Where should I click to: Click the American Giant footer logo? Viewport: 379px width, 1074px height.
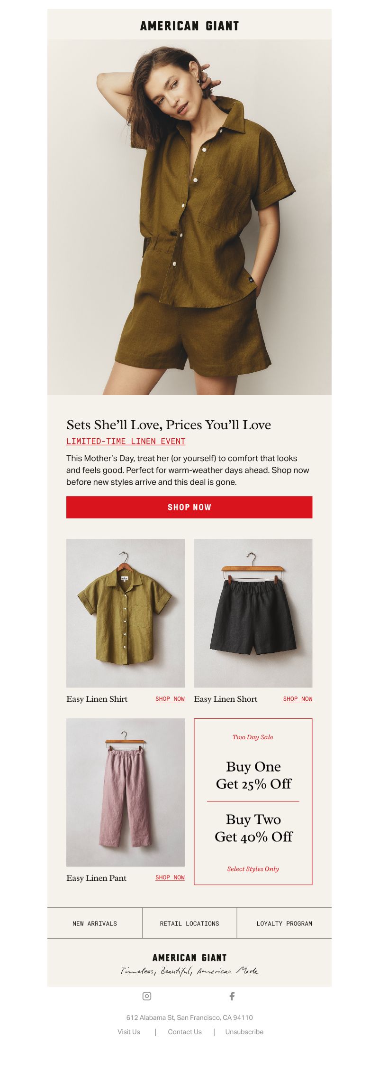point(189,958)
